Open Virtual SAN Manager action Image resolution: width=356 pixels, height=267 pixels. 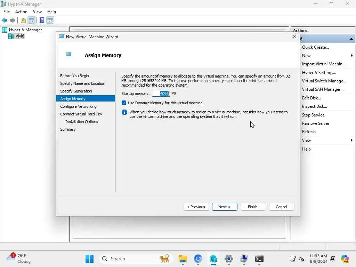[323, 89]
